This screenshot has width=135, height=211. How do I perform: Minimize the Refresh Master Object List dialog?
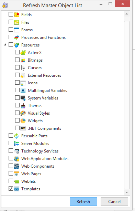tap(101, 5)
